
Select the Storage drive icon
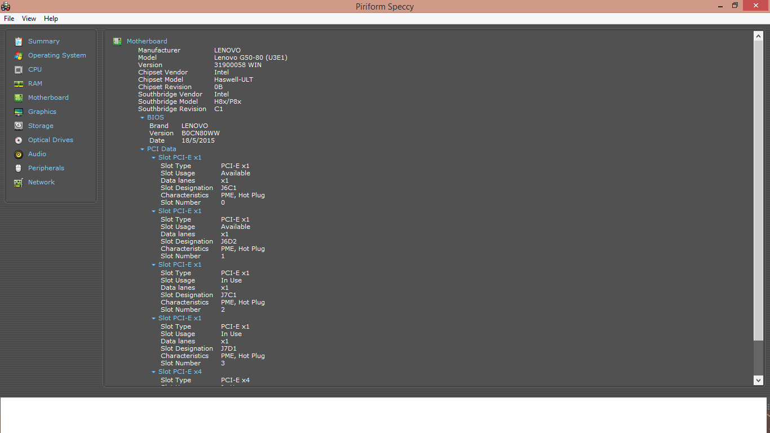19,126
